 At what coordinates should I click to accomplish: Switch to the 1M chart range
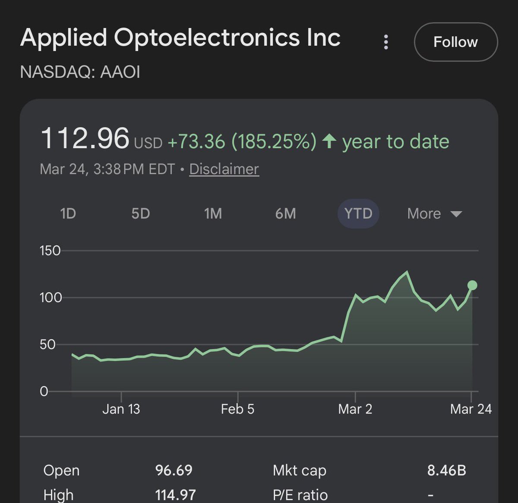(213, 213)
